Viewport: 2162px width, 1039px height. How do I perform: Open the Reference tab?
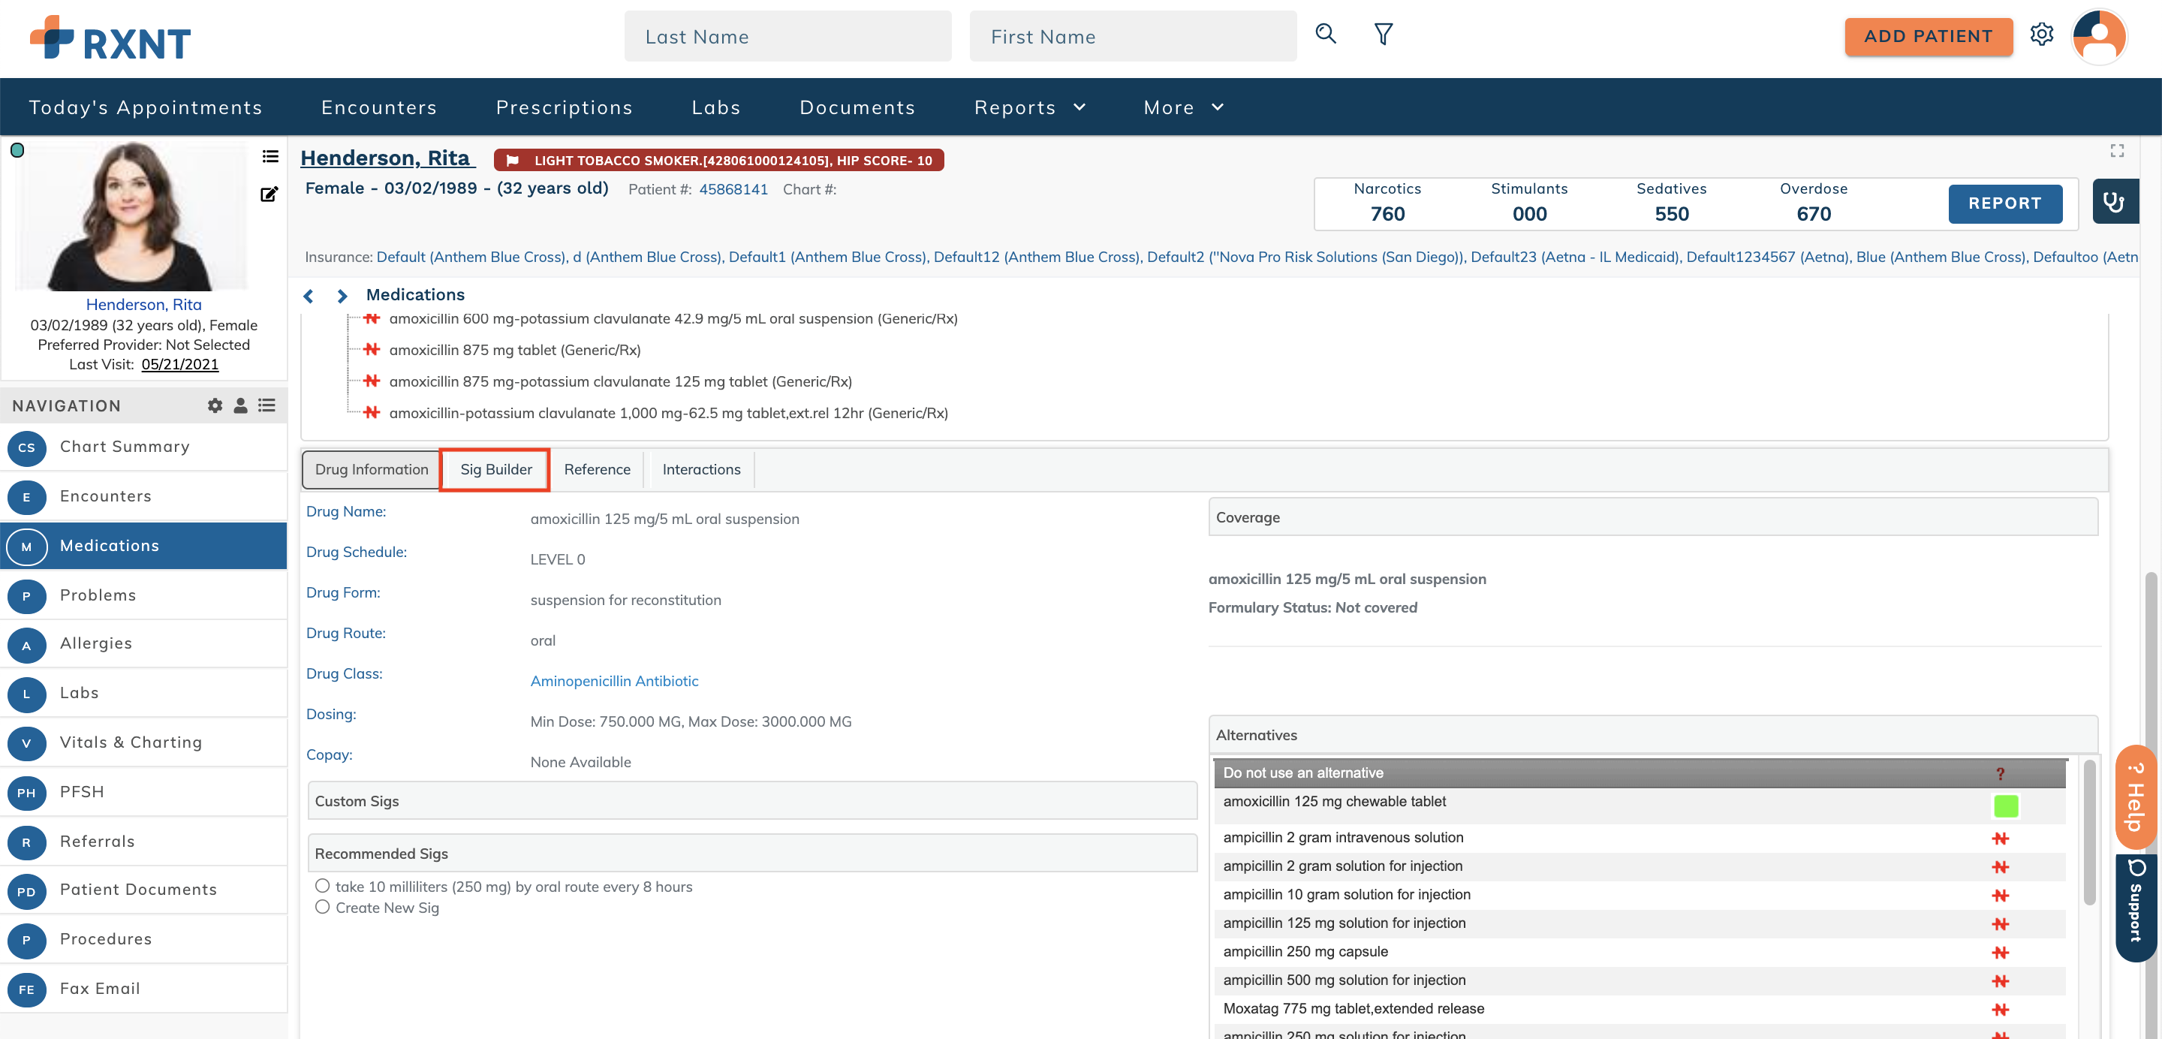pyautogui.click(x=597, y=469)
